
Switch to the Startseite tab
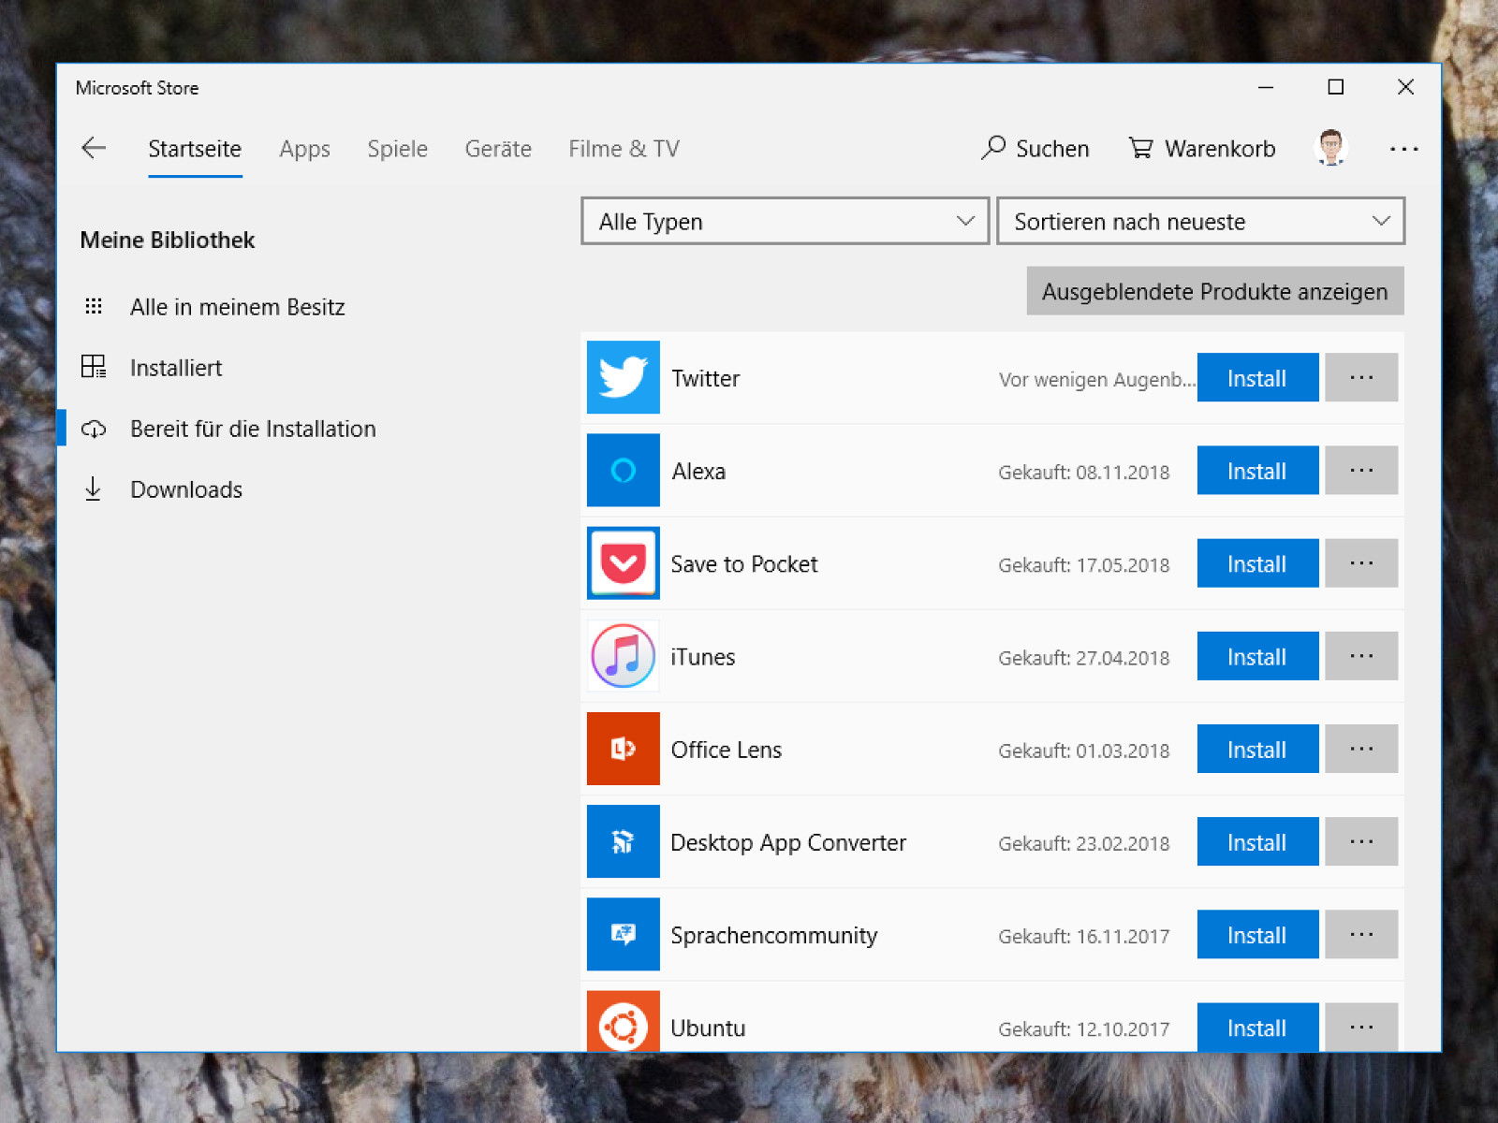point(195,149)
